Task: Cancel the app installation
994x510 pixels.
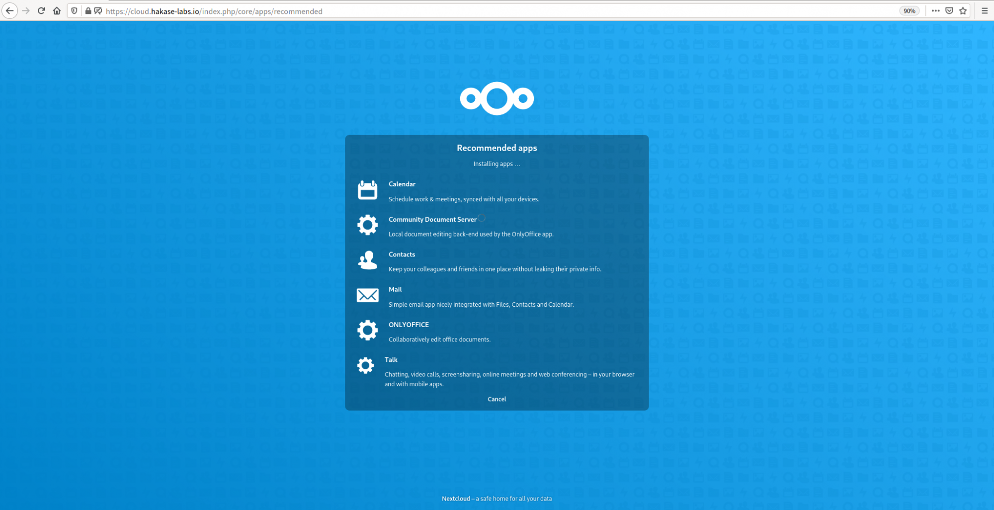Action: [497, 399]
